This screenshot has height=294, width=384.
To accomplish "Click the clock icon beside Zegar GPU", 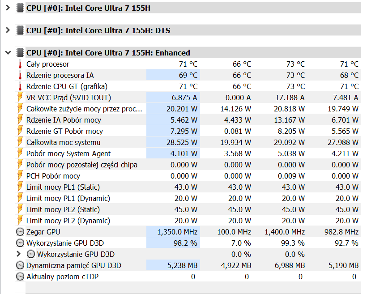I will point(20,232).
